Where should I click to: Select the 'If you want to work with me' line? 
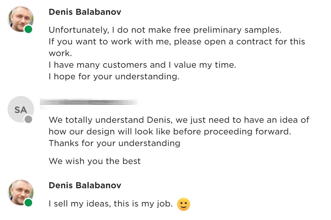[177, 42]
